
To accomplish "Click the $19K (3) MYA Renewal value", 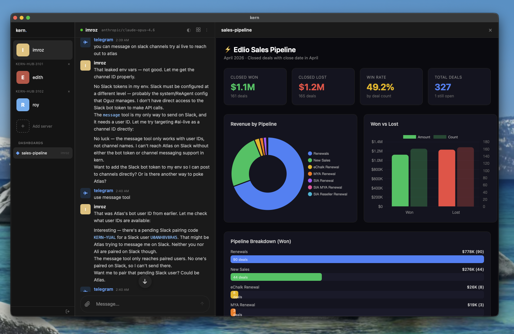I will (x=476, y=305).
